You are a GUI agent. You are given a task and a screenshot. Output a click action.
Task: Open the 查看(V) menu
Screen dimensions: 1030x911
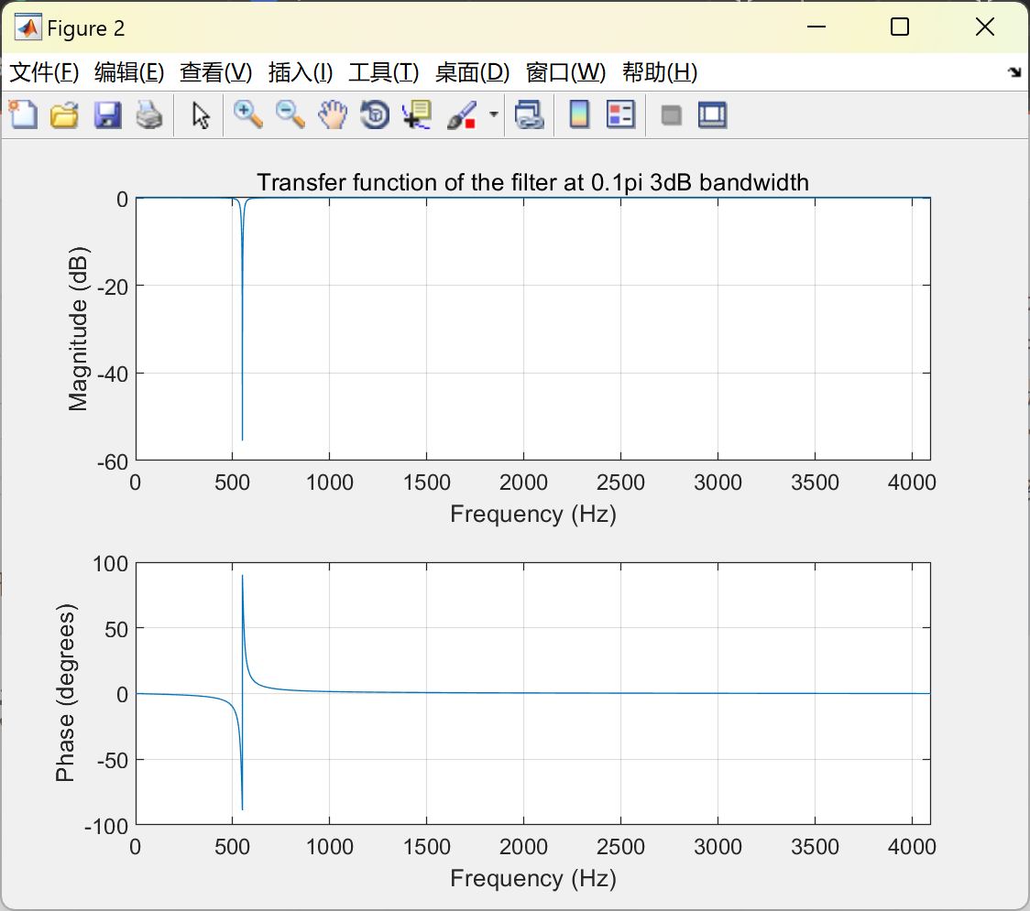point(216,72)
